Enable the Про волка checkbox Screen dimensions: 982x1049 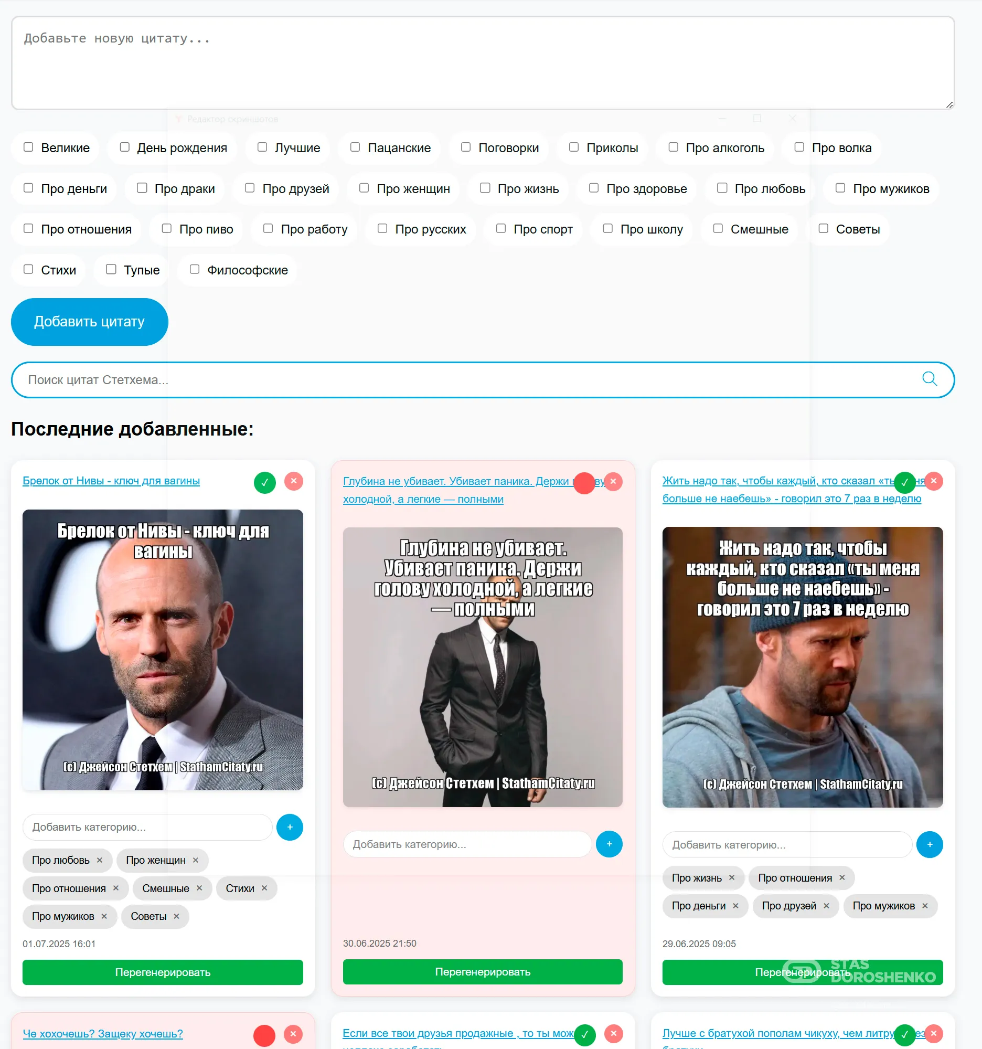click(799, 147)
